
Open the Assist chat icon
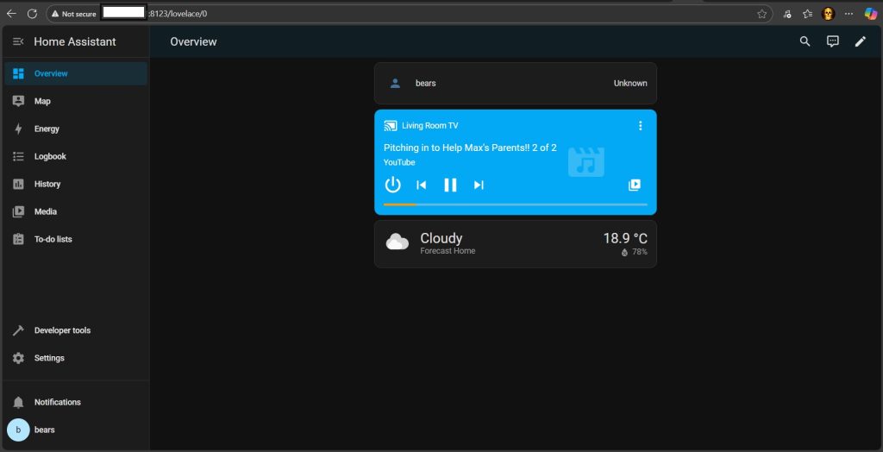pyautogui.click(x=833, y=41)
